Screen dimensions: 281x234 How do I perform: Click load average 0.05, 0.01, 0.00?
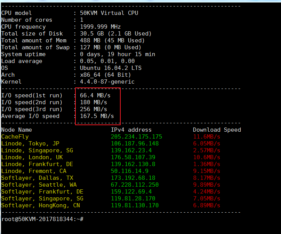pyautogui.click(x=107, y=61)
